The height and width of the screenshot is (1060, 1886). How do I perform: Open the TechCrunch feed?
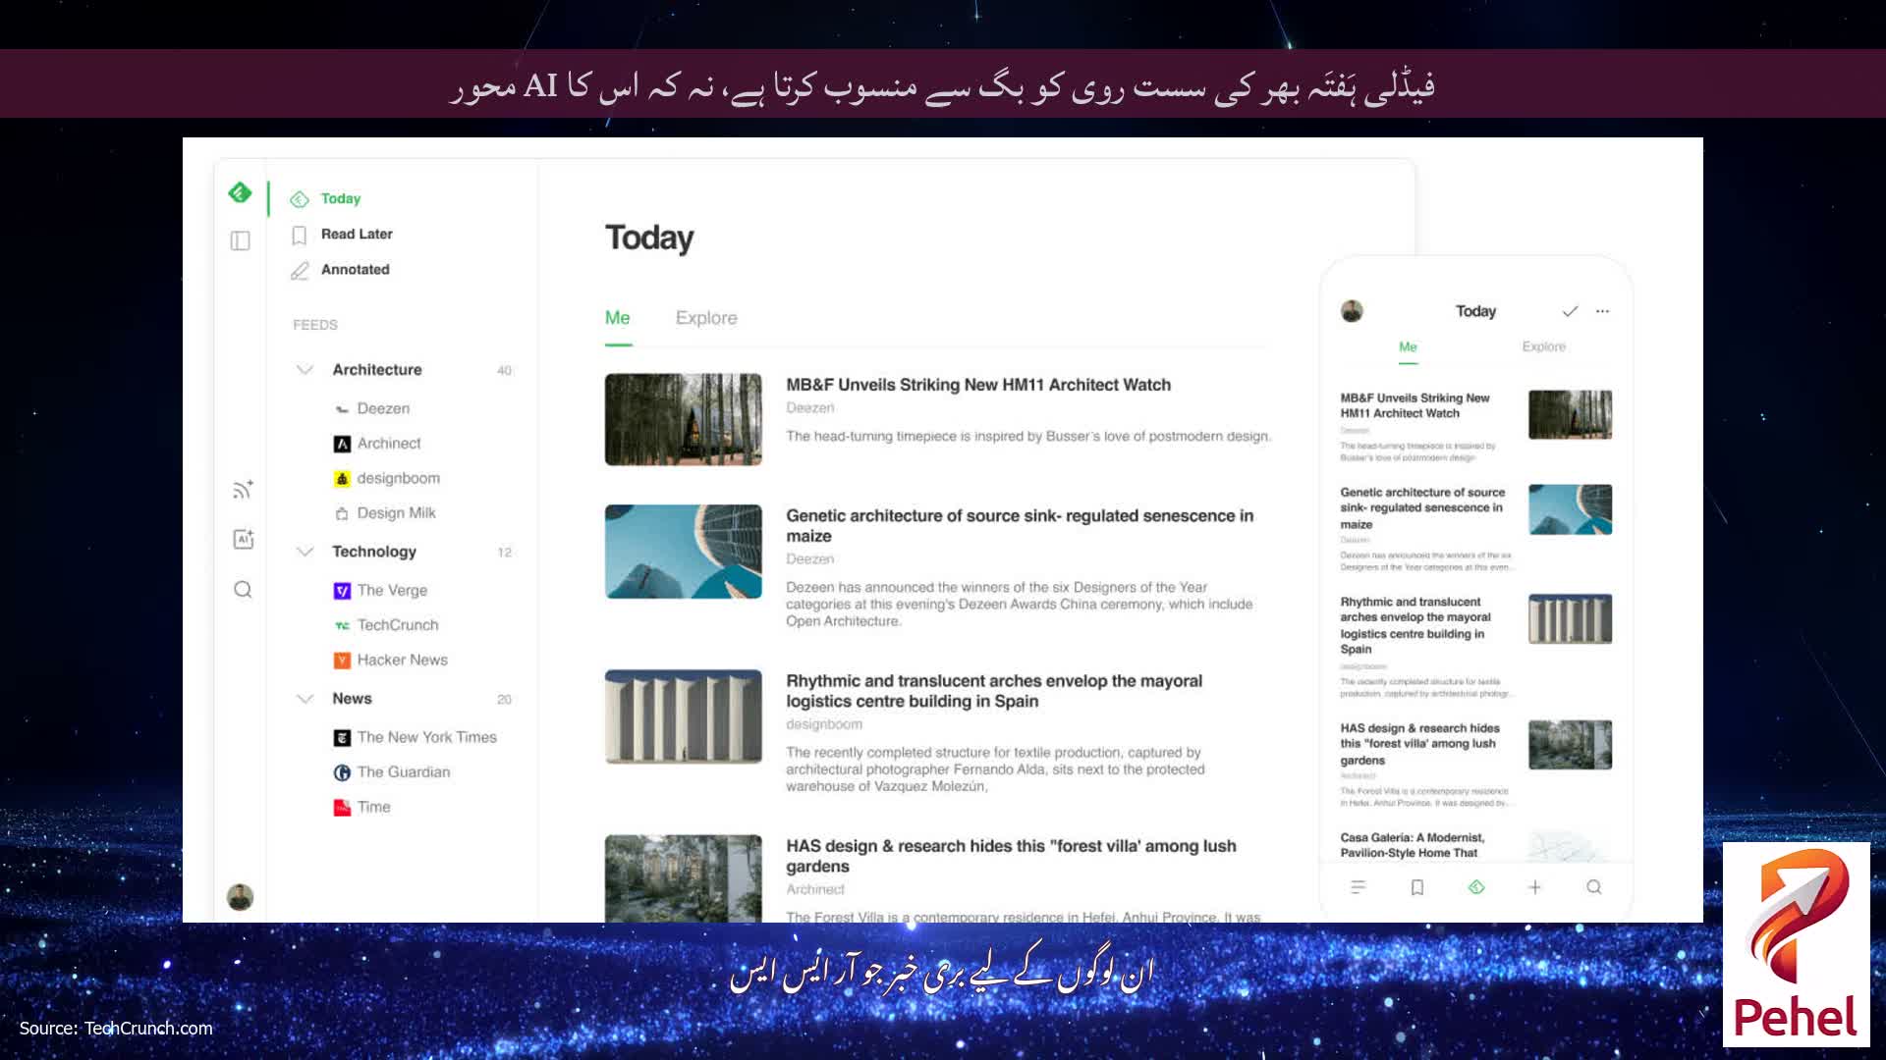coord(398,625)
